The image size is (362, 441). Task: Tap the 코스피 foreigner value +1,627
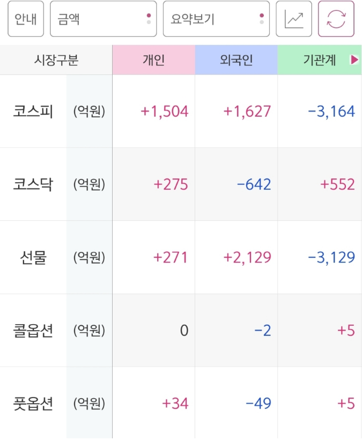[247, 111]
